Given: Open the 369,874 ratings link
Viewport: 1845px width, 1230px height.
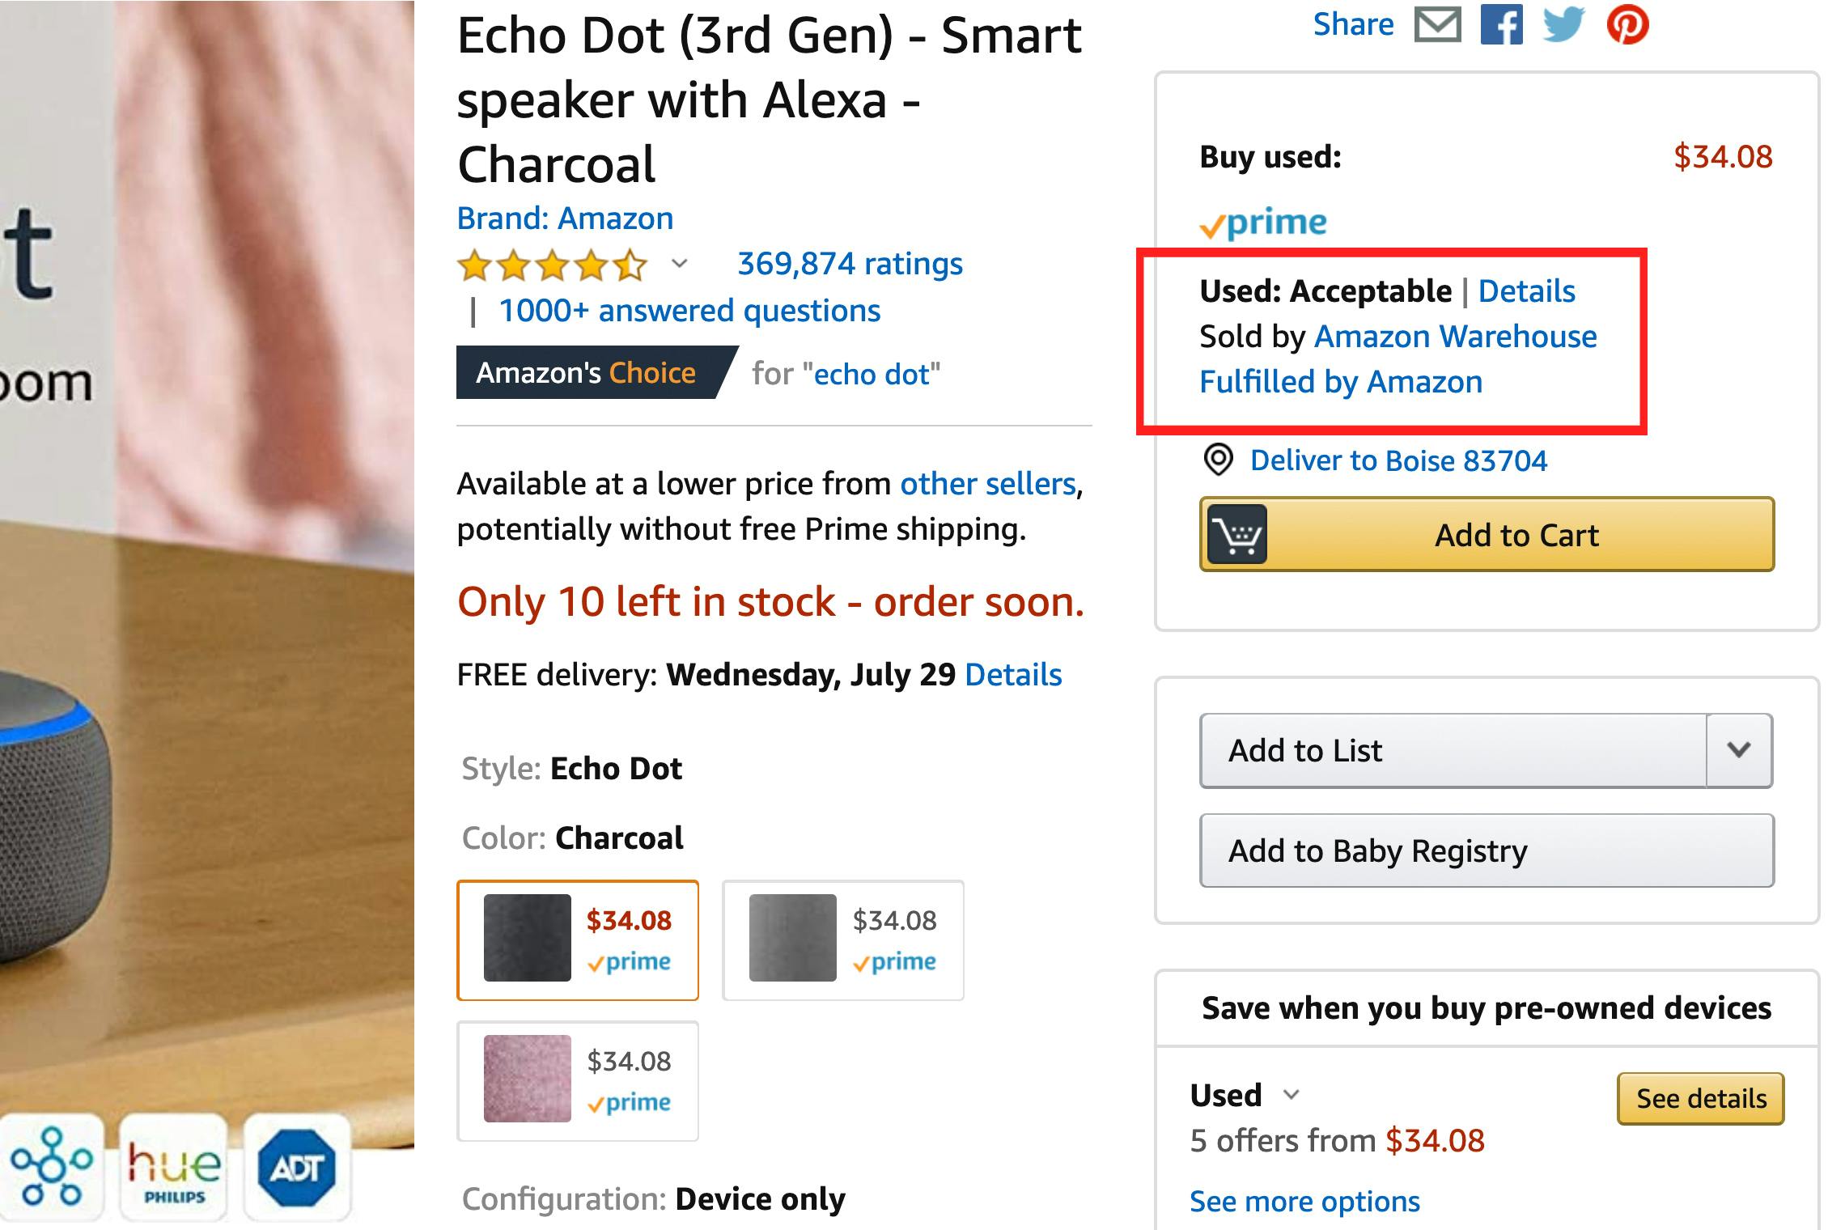Looking at the screenshot, I should point(850,264).
